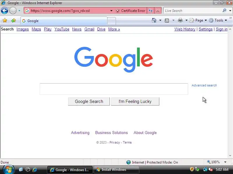Image resolution: width=233 pixels, height=174 pixels.
Task: Open the Business Solutions link
Action: pyautogui.click(x=112, y=133)
